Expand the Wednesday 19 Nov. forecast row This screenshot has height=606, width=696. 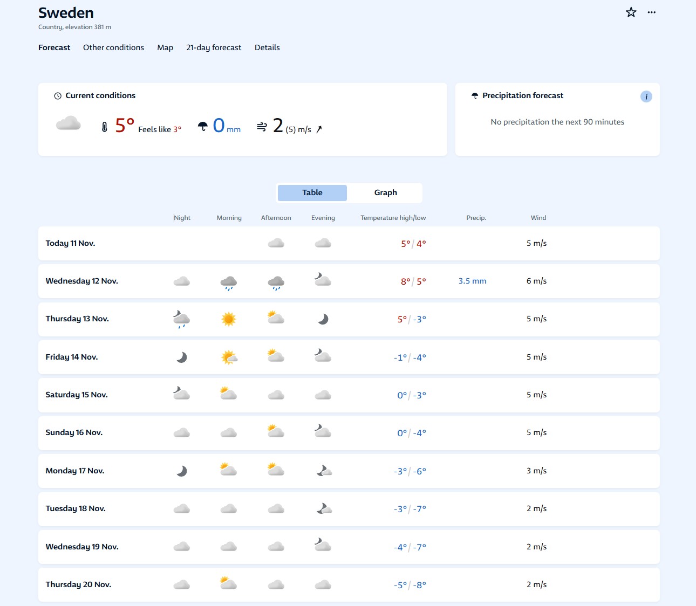pyautogui.click(x=349, y=547)
